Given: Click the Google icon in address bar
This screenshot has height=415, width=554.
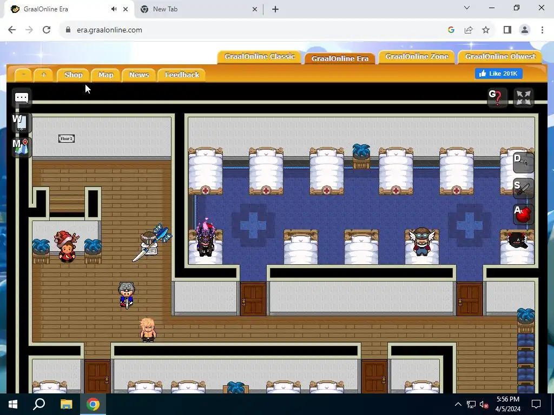Looking at the screenshot, I should pyautogui.click(x=451, y=30).
